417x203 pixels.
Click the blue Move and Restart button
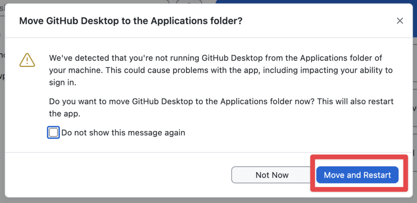[x=357, y=175]
